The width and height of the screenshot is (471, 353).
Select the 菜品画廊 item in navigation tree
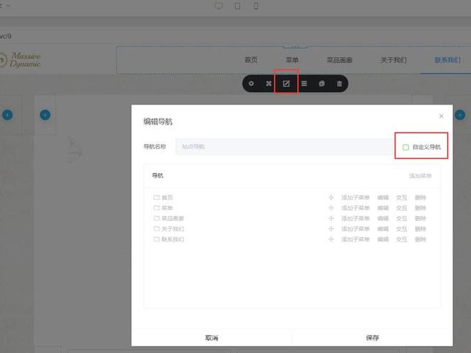coord(173,218)
